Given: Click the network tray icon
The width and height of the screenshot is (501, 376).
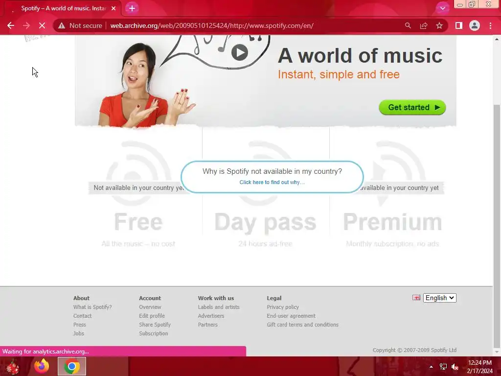Looking at the screenshot, I should coord(443,367).
